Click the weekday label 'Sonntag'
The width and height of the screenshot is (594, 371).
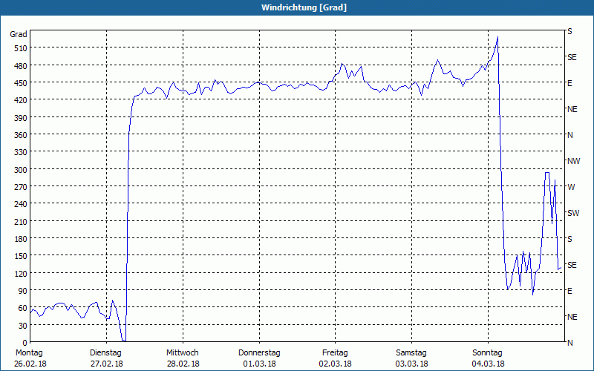(488, 353)
